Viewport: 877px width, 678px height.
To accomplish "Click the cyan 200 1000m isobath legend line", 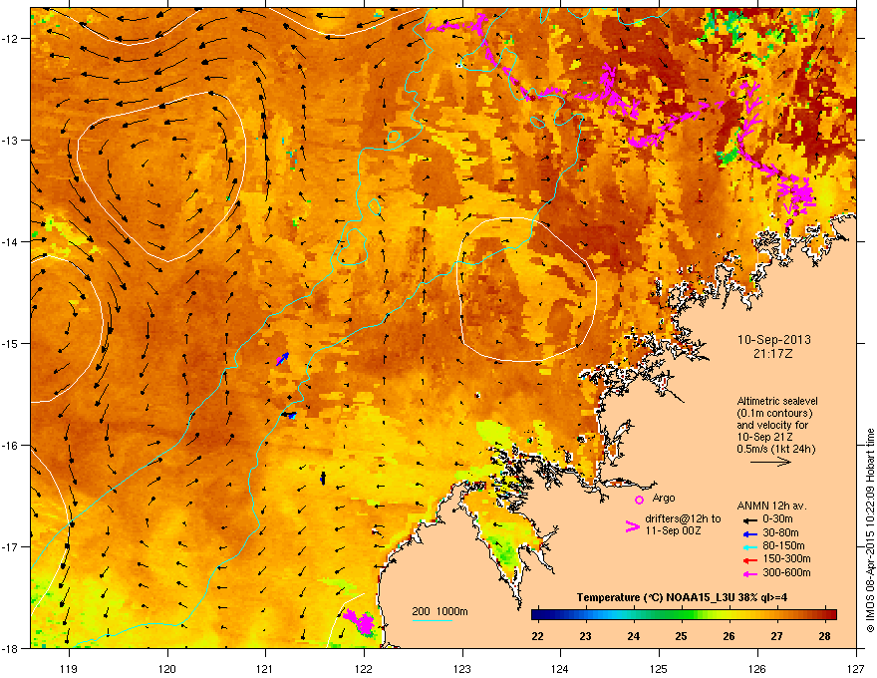I will 433,620.
